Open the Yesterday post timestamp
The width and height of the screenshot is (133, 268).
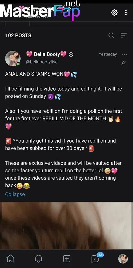pos(108,54)
